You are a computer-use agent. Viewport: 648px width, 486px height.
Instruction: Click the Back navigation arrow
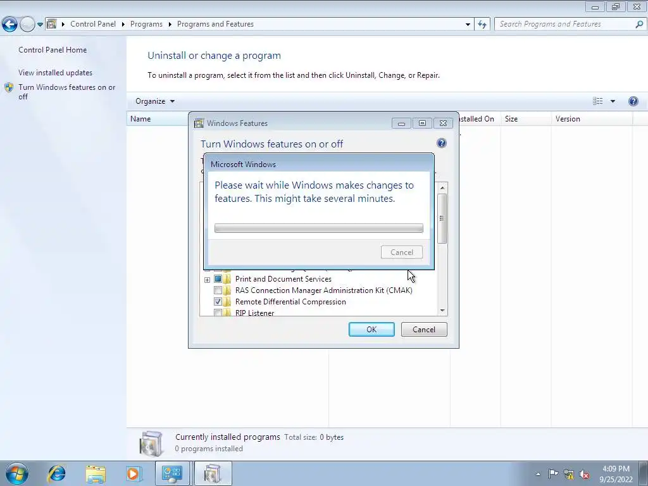pos(9,25)
